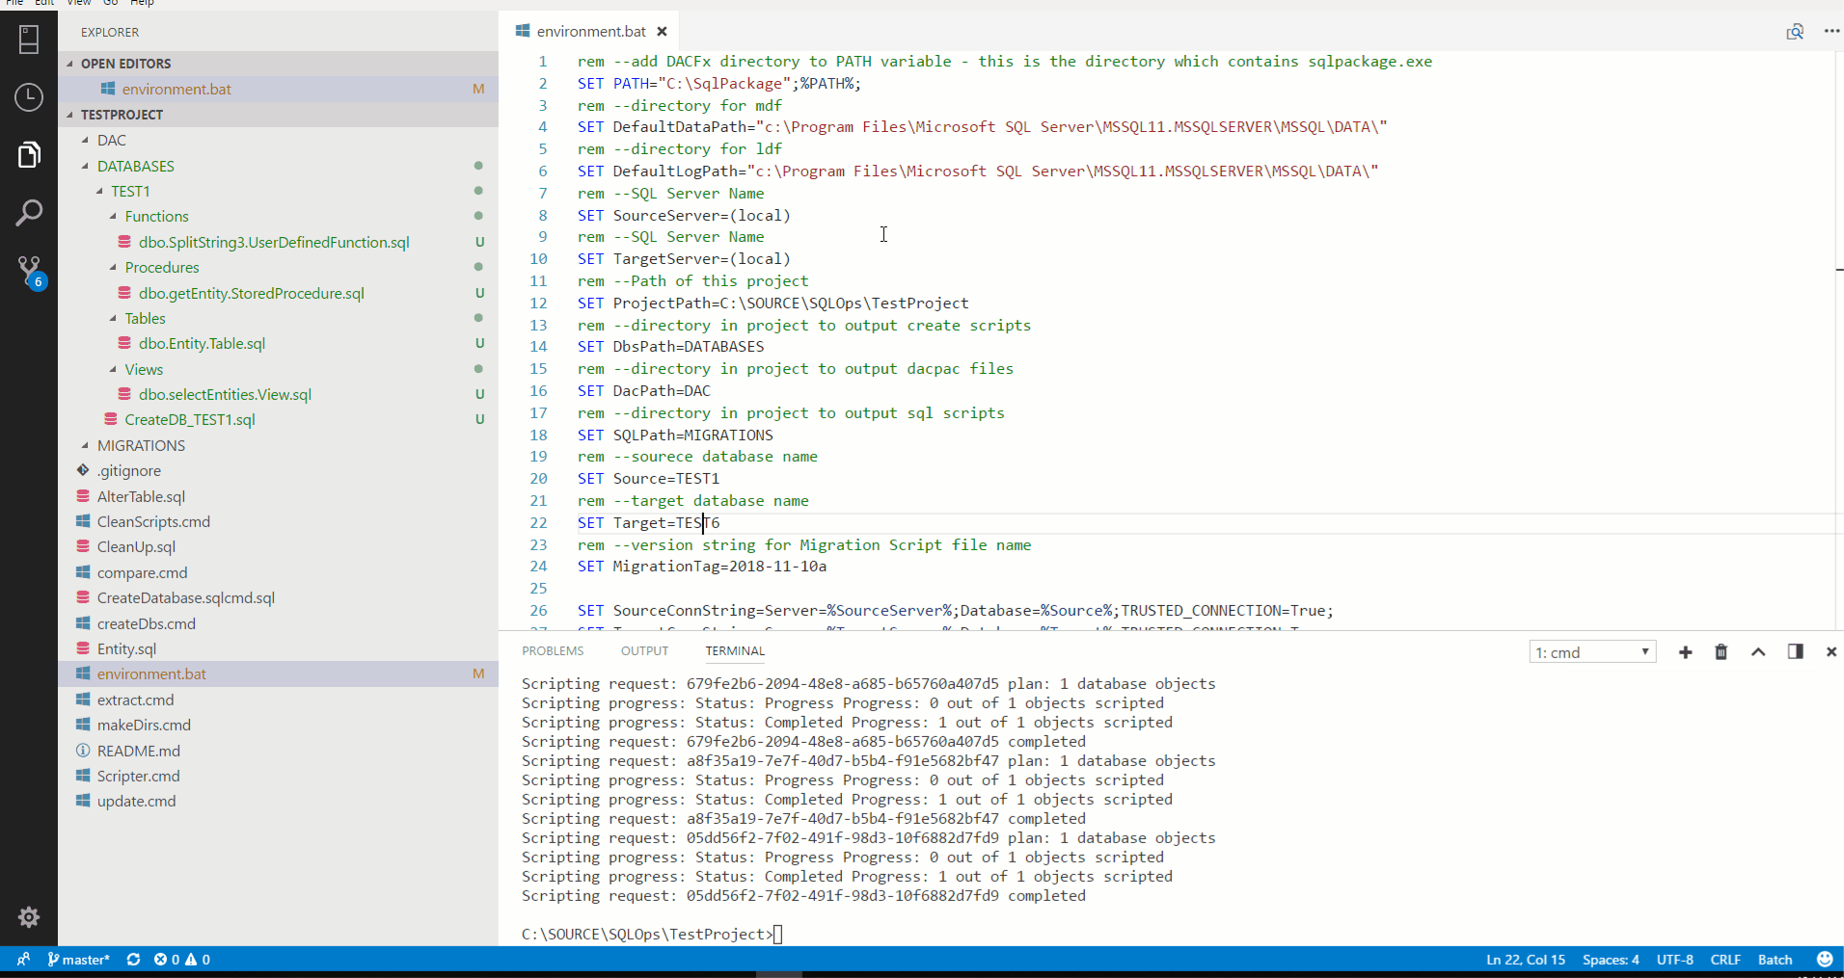
Task: Open dbo.Entity.Table.sql file
Action: click(279, 344)
